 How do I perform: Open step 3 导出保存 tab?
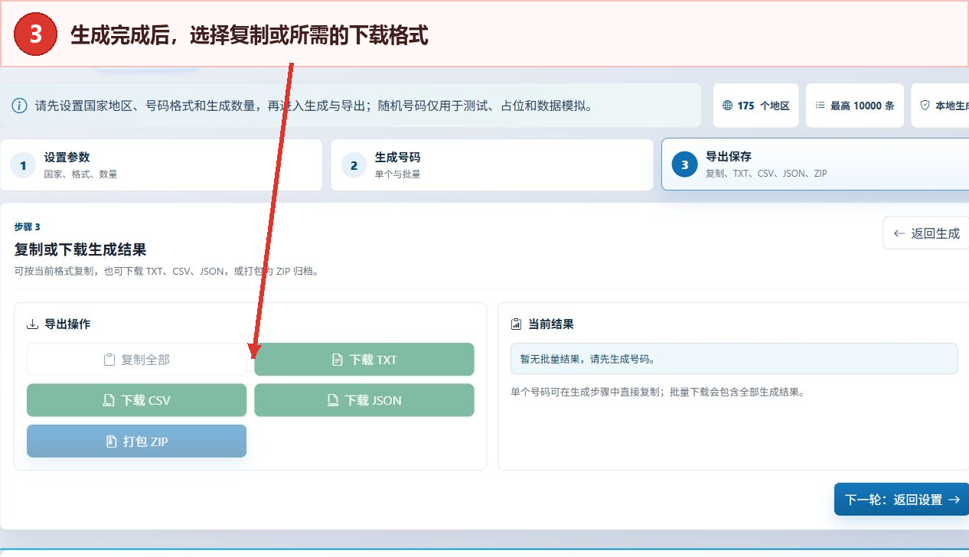pyautogui.click(x=815, y=164)
